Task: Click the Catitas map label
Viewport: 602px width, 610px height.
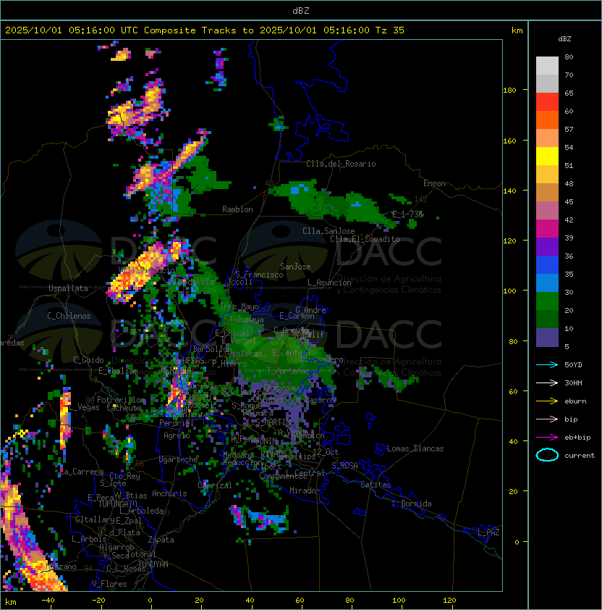Action: [x=376, y=485]
